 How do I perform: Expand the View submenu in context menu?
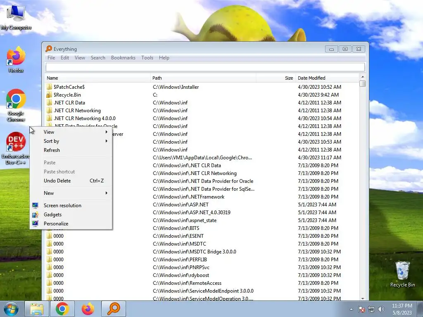tap(71, 132)
